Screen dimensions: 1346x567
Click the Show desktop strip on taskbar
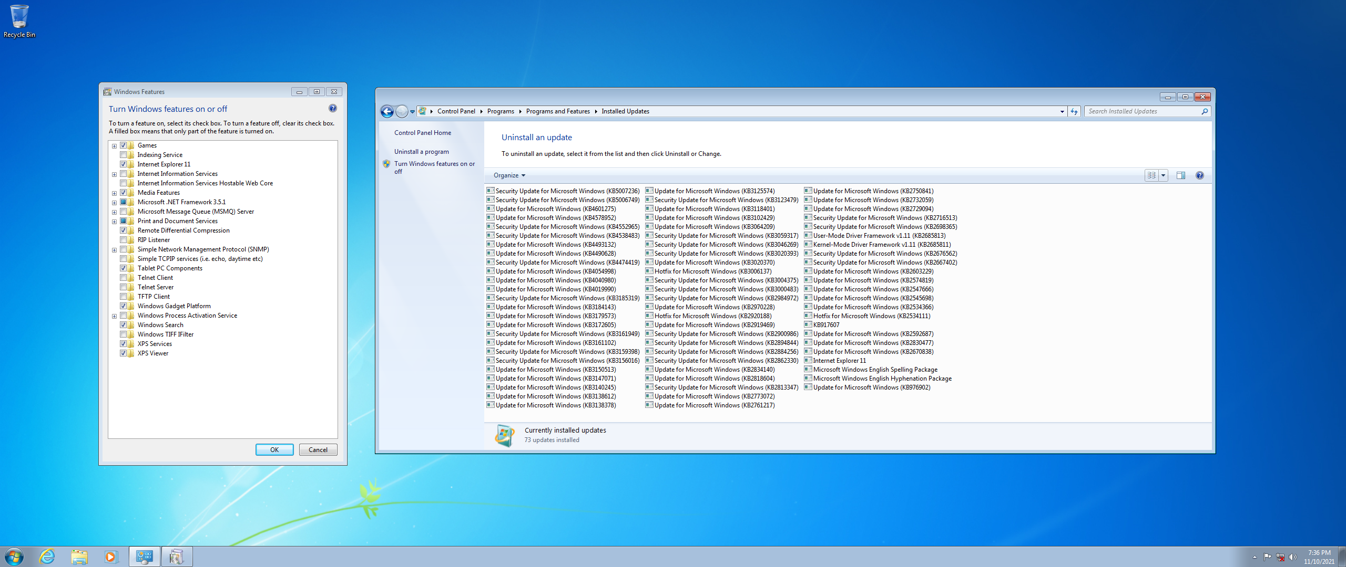[x=1342, y=556]
